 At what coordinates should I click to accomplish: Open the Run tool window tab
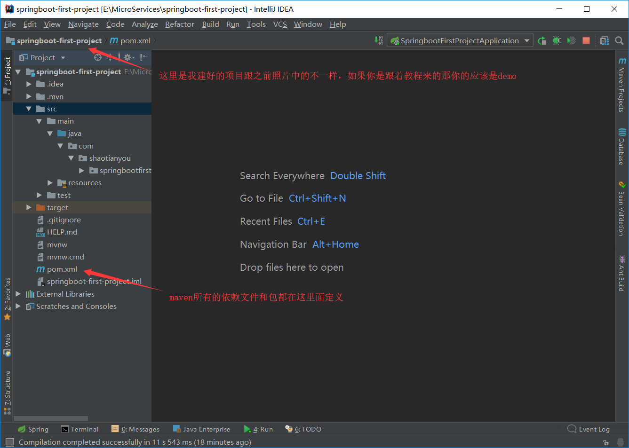click(x=258, y=429)
